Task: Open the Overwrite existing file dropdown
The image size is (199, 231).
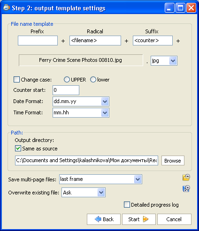Action: [101, 193]
